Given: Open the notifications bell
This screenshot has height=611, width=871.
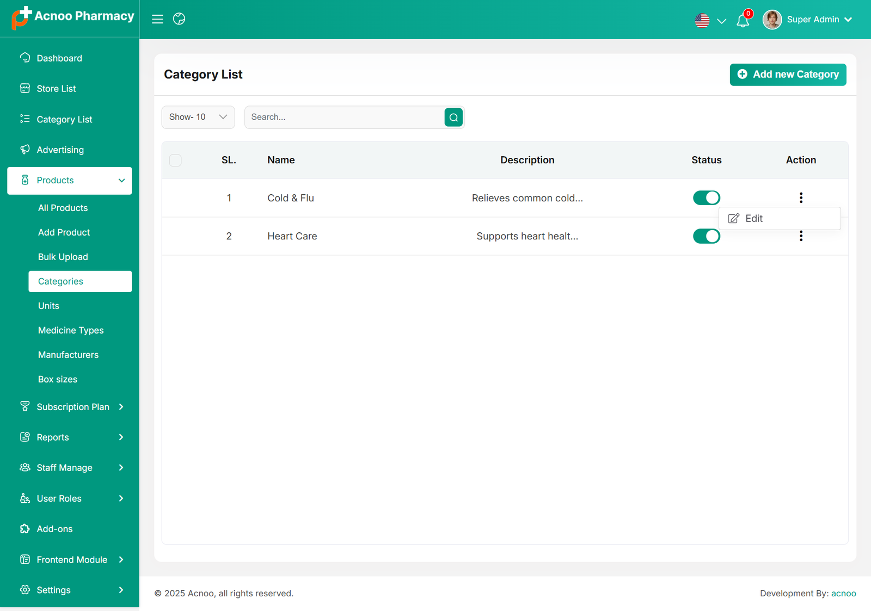Looking at the screenshot, I should click(x=743, y=21).
